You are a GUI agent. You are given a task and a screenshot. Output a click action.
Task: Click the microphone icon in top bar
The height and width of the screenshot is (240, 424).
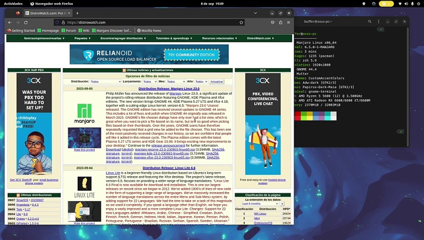[413, 4]
